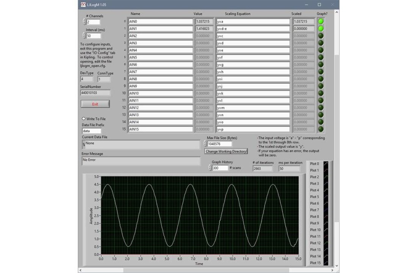Click the Plot 1 legend line icon

(x=326, y=170)
